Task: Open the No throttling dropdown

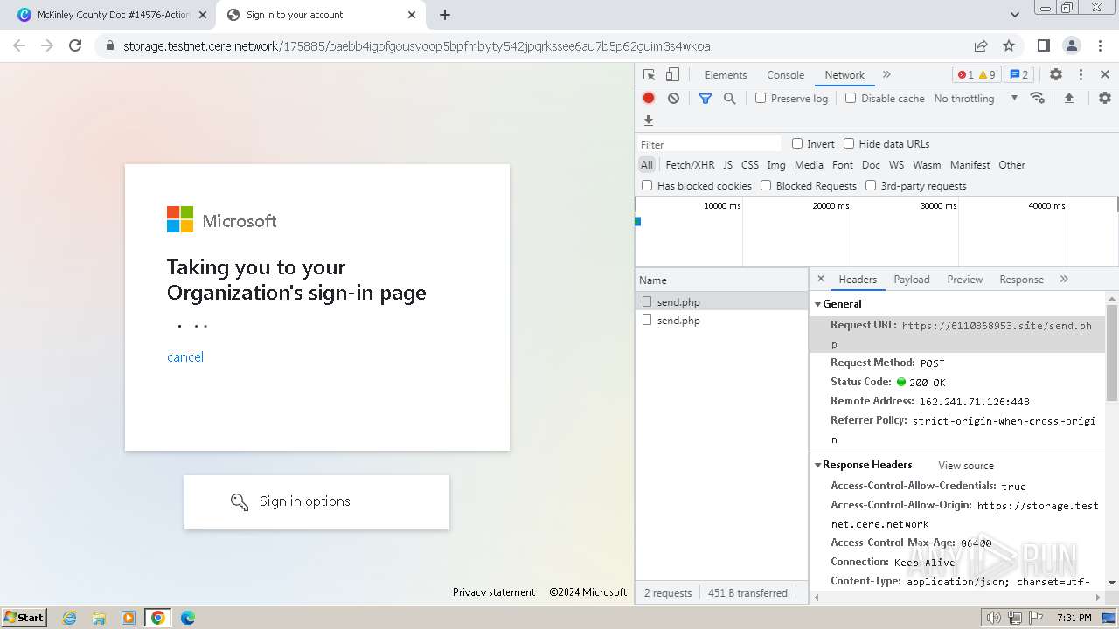Action: 976,99
